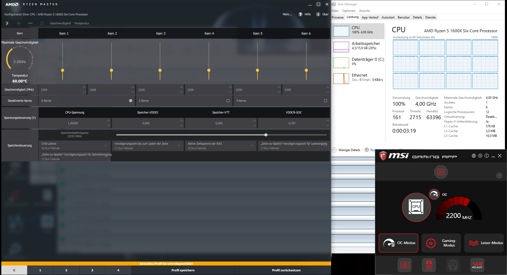Click the MSI dragon shield logo
The height and width of the screenshot is (275, 507).
tap(383, 156)
